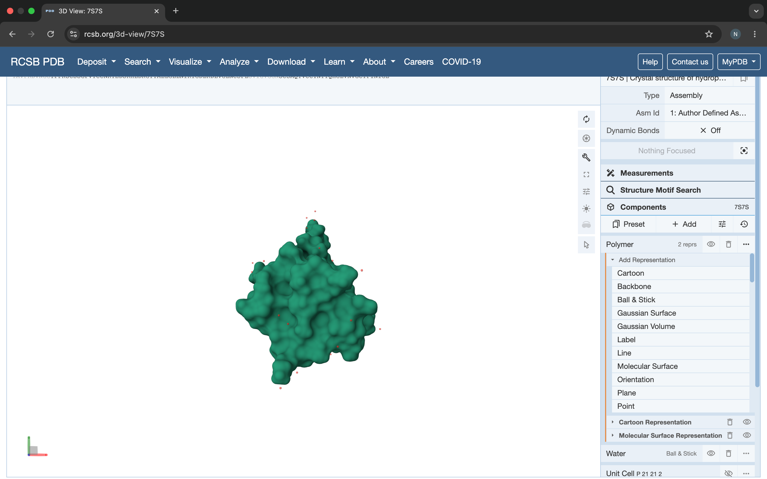Open Polymer more options ellipsis
Image resolution: width=767 pixels, height=479 pixels.
pyautogui.click(x=746, y=244)
